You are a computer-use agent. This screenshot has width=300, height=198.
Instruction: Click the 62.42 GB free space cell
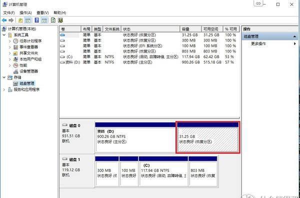[x=211, y=57]
